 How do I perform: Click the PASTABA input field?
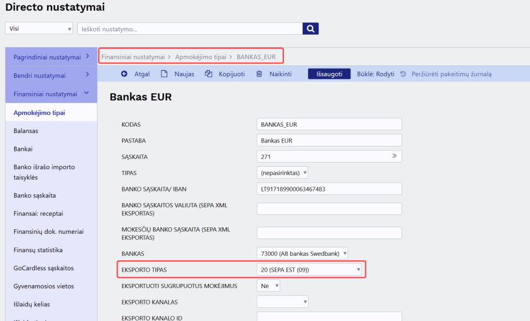pyautogui.click(x=329, y=140)
